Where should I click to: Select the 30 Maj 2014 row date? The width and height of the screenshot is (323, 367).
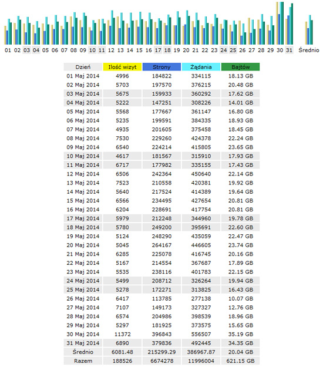click(83, 334)
